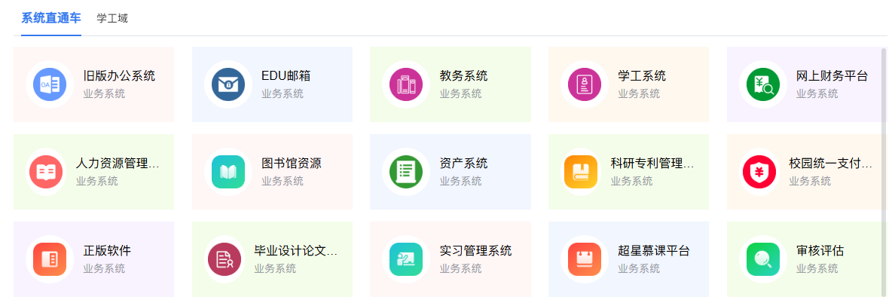Click the 正版软件 orange icon
This screenshot has width=895, height=306.
pyautogui.click(x=50, y=259)
